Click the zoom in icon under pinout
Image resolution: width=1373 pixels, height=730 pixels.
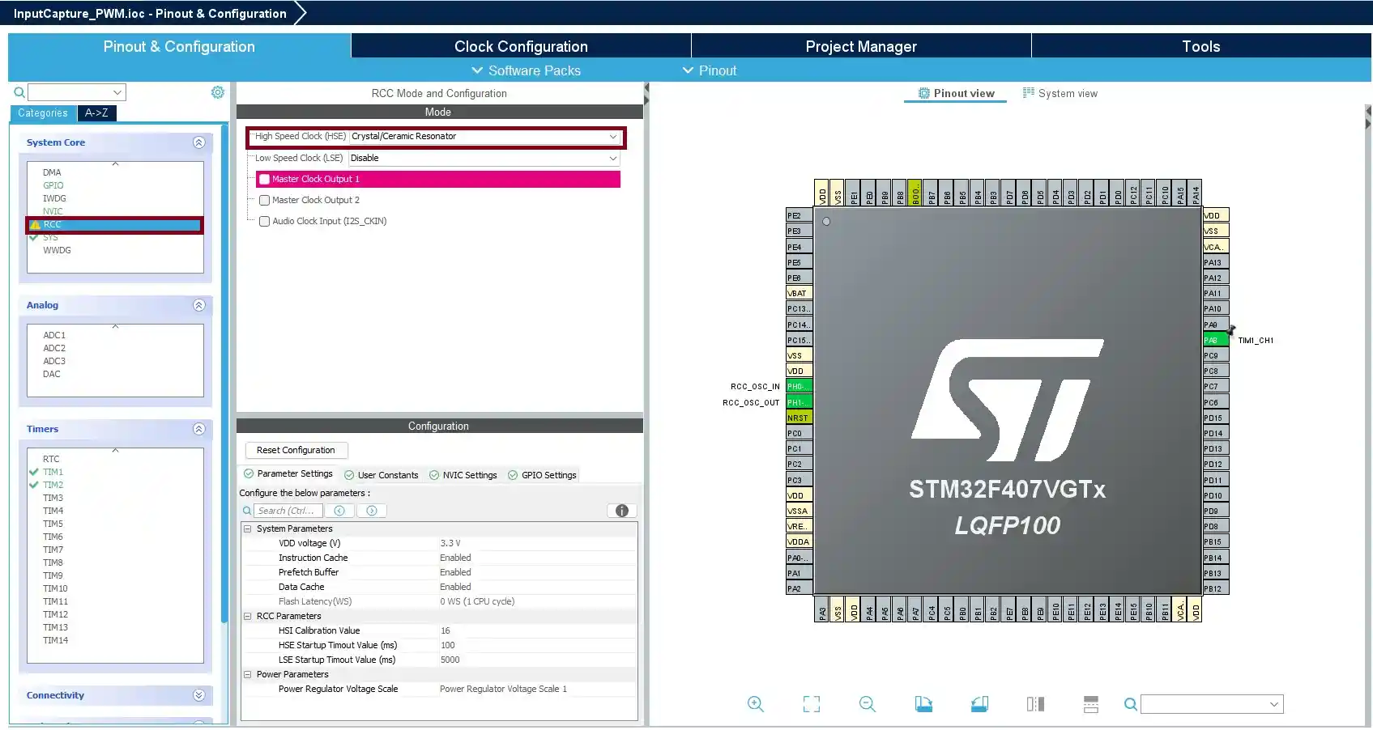[756, 704]
